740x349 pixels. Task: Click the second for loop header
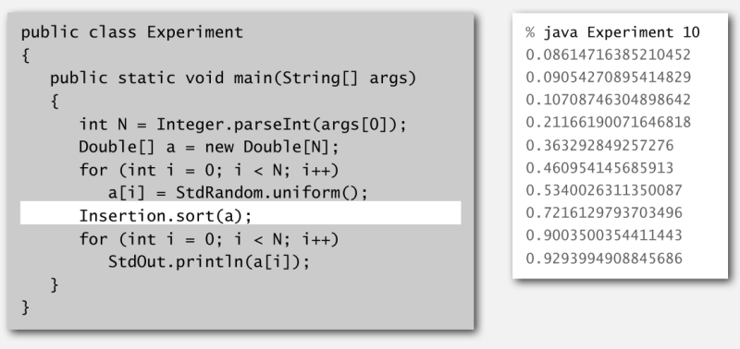coord(209,239)
